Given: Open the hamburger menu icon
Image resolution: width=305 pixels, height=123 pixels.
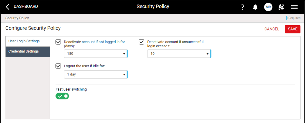Looking at the screenshot, I should point(294,7).
